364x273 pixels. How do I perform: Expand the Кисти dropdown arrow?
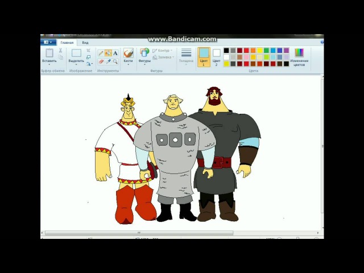coord(129,65)
